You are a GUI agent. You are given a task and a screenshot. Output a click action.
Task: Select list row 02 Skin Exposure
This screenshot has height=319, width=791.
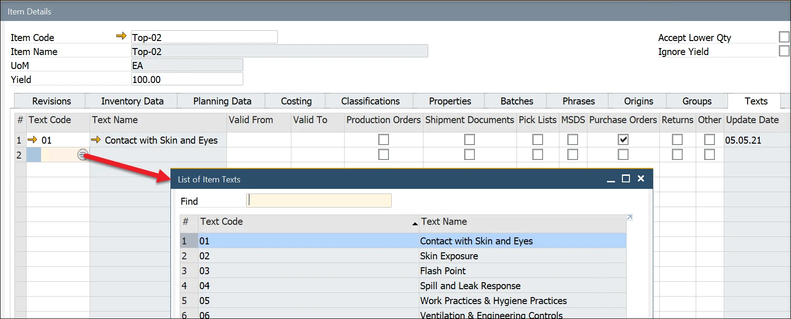(403, 256)
